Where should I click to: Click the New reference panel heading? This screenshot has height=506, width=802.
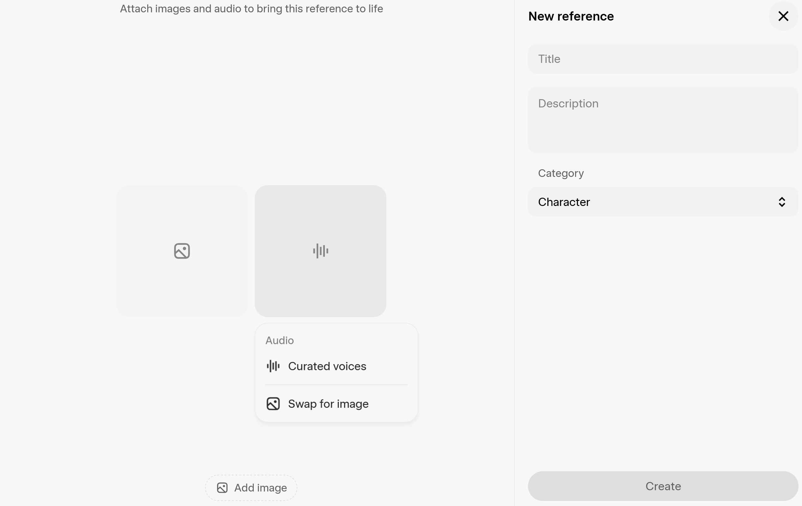(x=571, y=16)
